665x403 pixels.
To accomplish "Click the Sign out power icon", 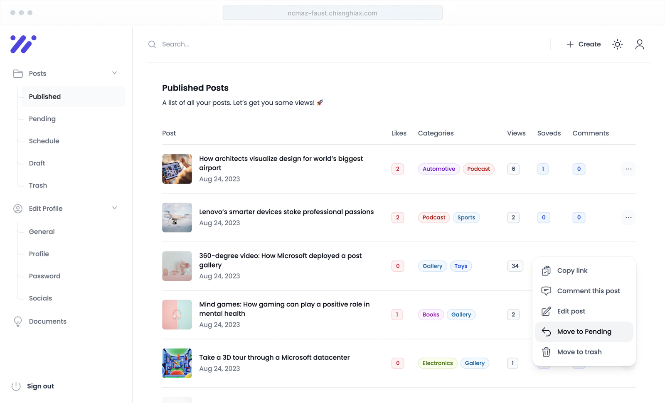I will (x=16, y=386).
